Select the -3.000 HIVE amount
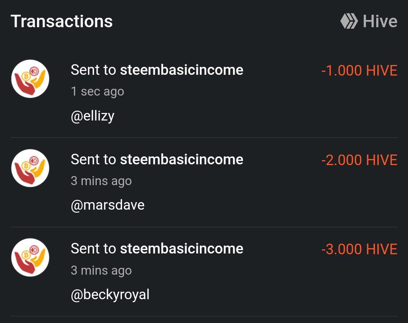Viewport: 408px width, 323px height. click(359, 249)
